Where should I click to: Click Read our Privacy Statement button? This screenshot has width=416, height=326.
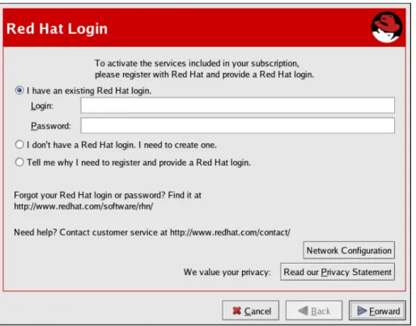click(337, 272)
